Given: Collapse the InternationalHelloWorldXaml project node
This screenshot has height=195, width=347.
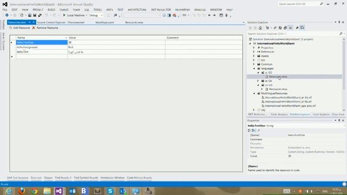Looking at the screenshot, I should click(x=250, y=43).
